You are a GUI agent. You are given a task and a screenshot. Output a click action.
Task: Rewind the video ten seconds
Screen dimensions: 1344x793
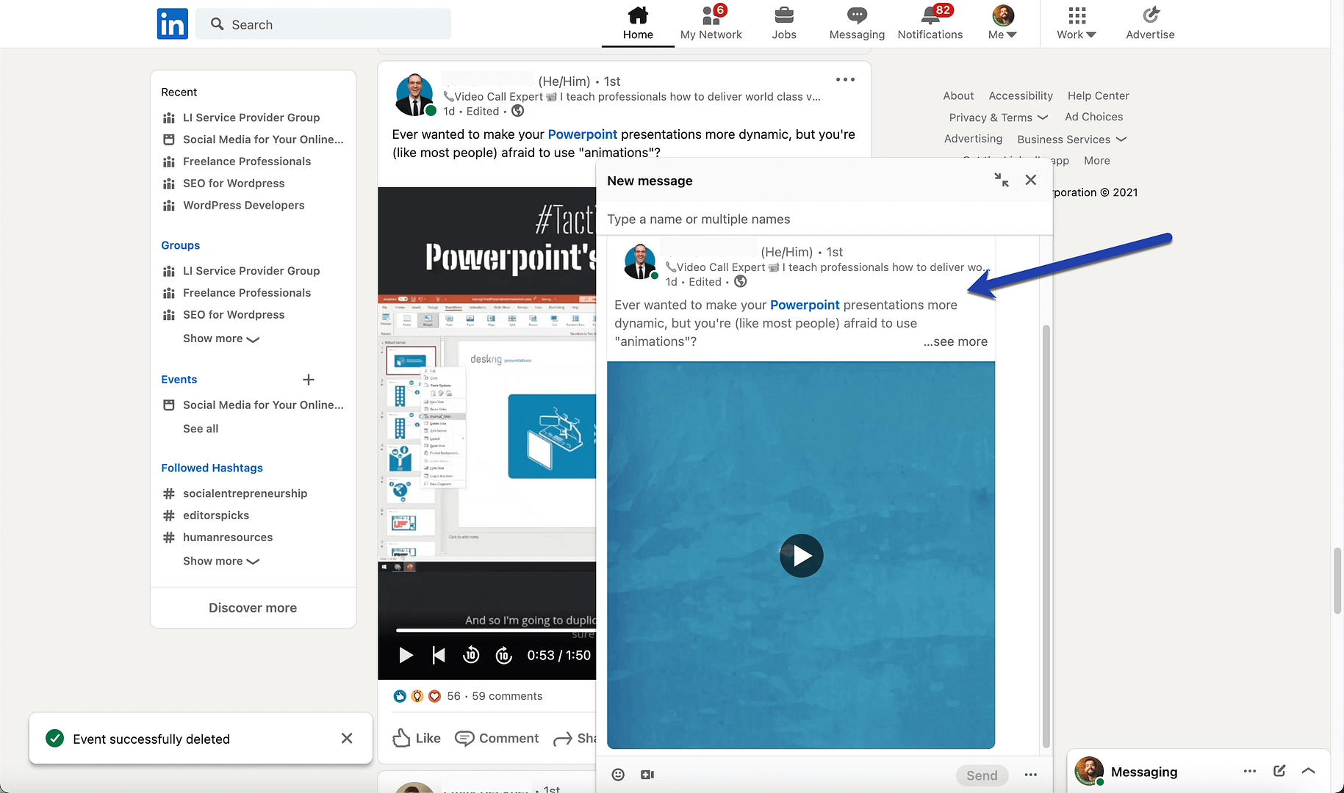[x=470, y=654]
